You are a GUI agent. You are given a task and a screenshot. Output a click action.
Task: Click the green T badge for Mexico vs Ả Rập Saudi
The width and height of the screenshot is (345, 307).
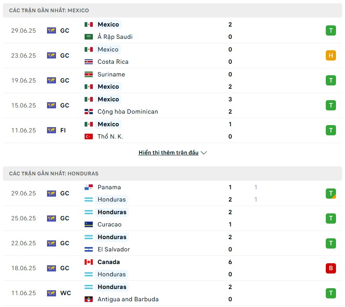(331, 31)
